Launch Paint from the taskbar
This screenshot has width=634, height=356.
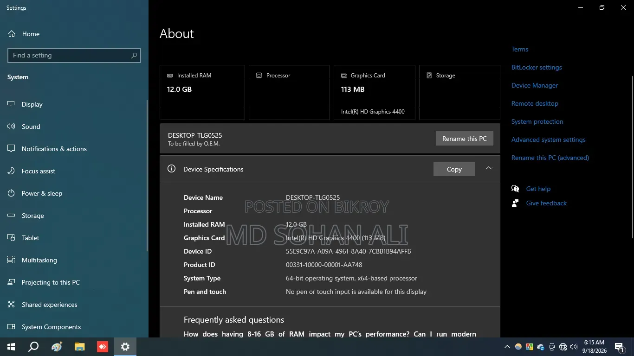pos(57,347)
